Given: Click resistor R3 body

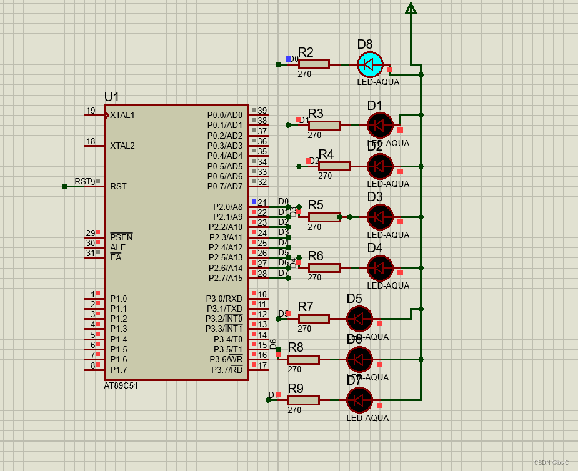Looking at the screenshot, I should (x=324, y=126).
